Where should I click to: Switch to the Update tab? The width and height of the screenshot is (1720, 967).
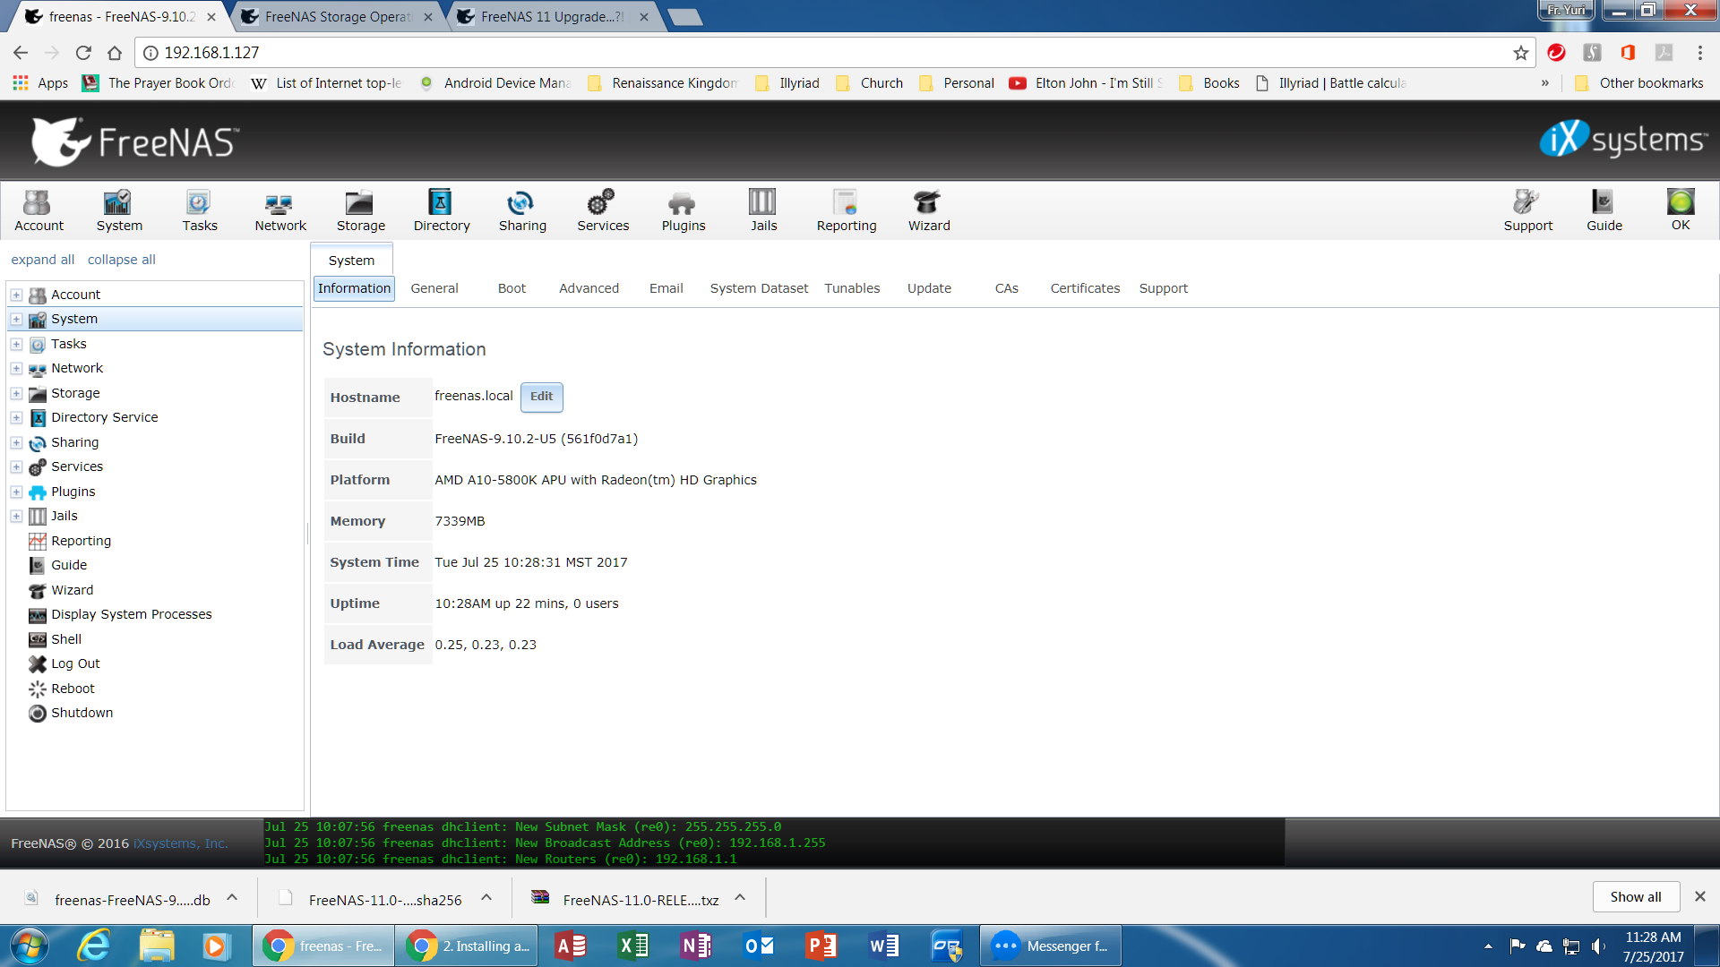929,288
